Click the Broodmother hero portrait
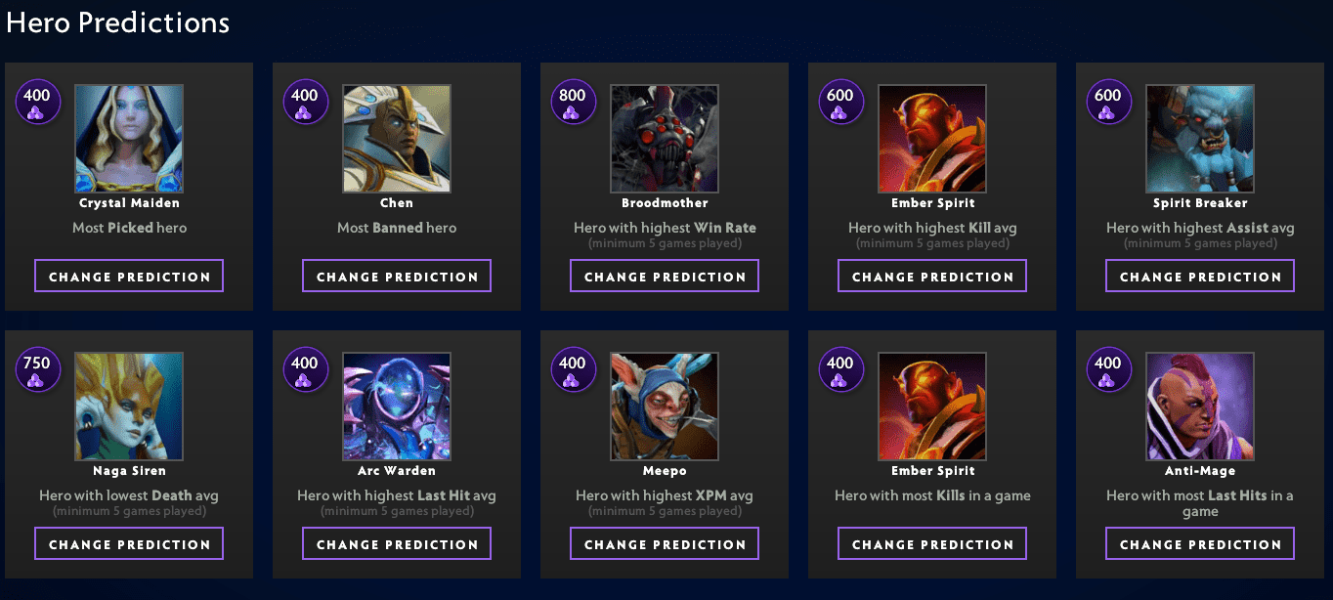 coord(665,139)
